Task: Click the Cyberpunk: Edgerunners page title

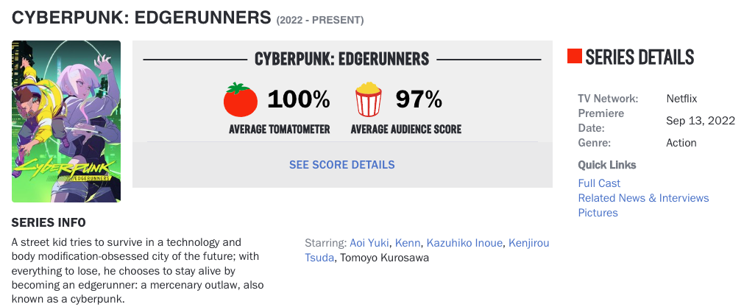Action: tap(141, 18)
